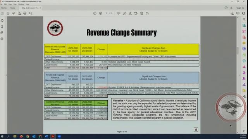Click 'Narrative' paragraph heading
Screen dimensions: 248x139
point(118,100)
